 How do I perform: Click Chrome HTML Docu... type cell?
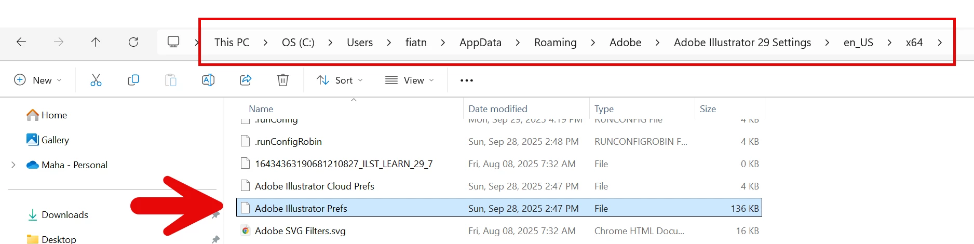click(639, 231)
